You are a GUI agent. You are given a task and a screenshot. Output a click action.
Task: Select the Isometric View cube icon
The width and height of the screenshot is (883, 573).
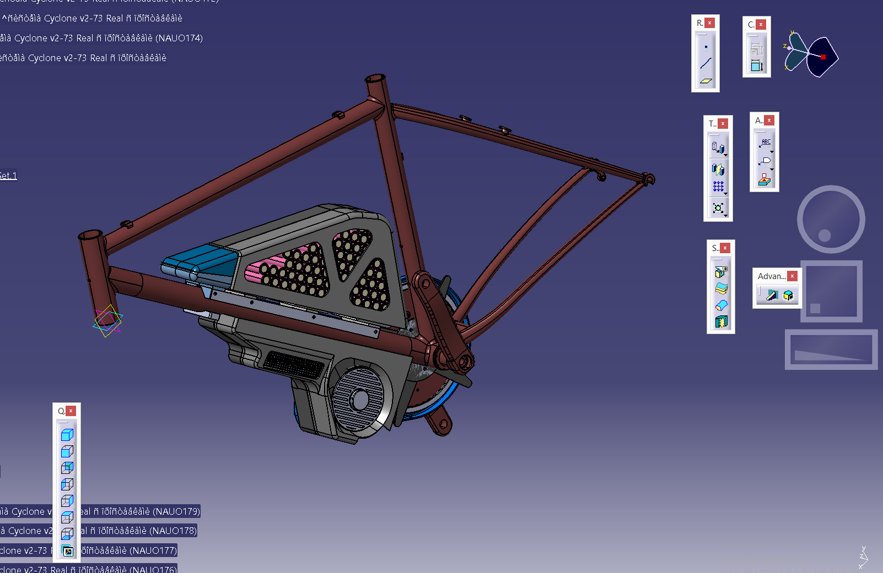click(67, 435)
